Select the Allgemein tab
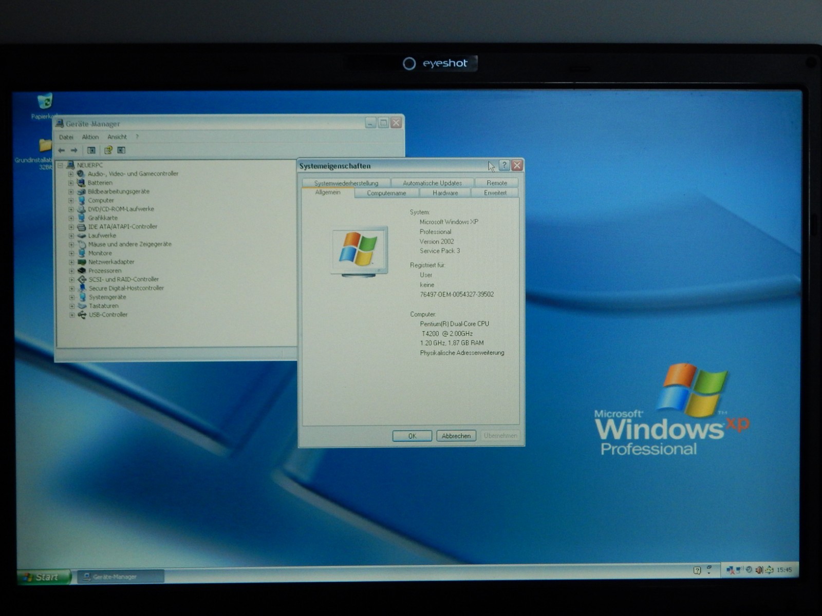 click(328, 192)
